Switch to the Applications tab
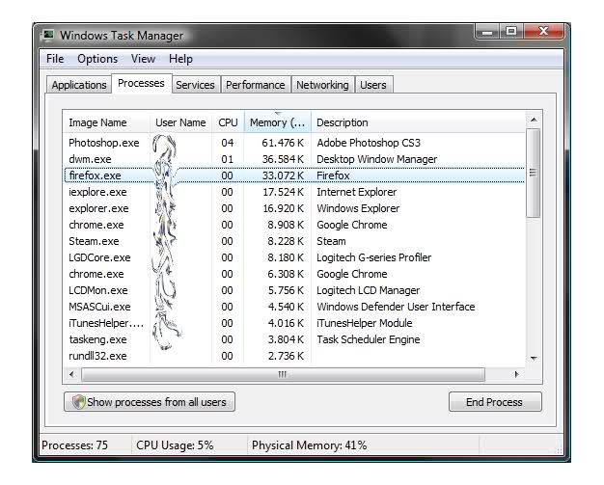Viewport: 604px width, 485px height. [x=79, y=85]
